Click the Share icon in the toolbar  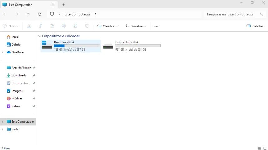75,26
